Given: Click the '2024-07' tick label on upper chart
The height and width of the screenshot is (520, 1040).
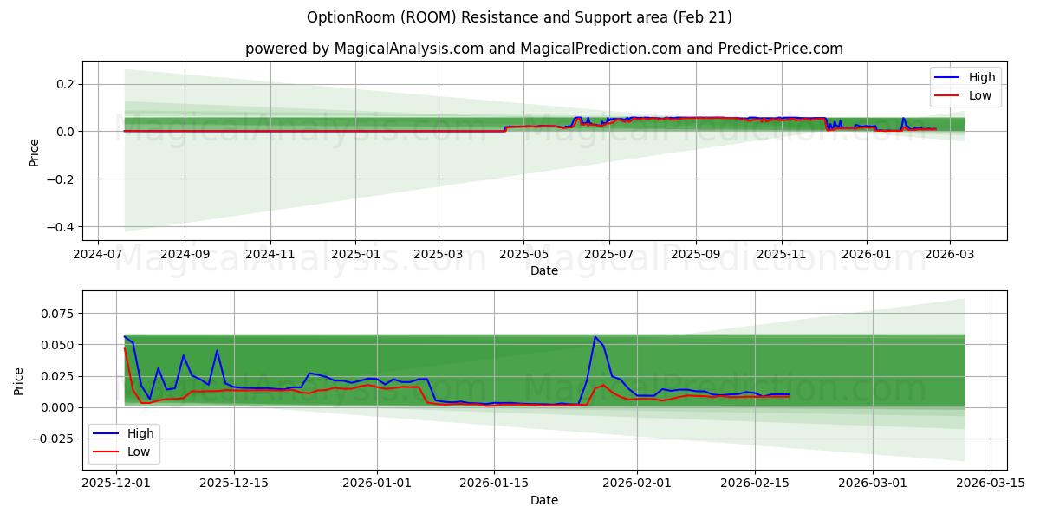Looking at the screenshot, I should click(x=98, y=255).
